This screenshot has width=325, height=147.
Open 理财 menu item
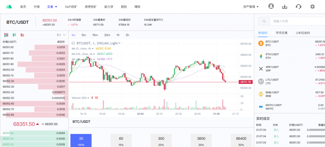[137, 7]
